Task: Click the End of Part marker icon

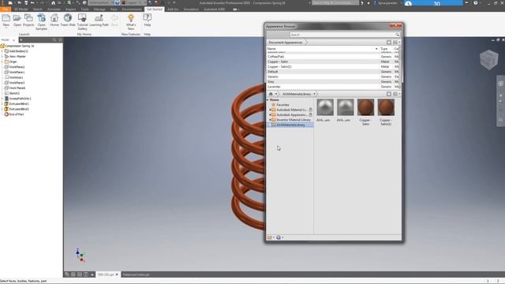Action: point(6,114)
